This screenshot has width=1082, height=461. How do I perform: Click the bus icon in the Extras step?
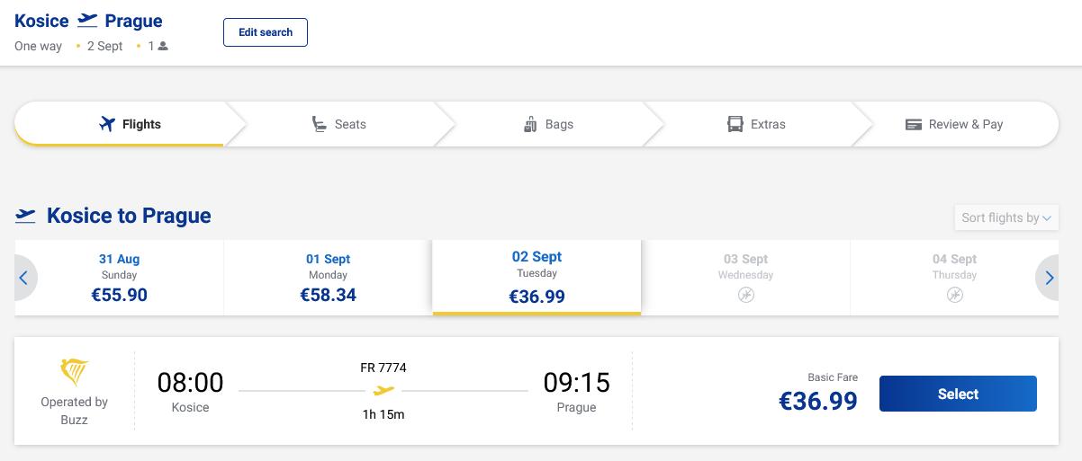(x=735, y=124)
